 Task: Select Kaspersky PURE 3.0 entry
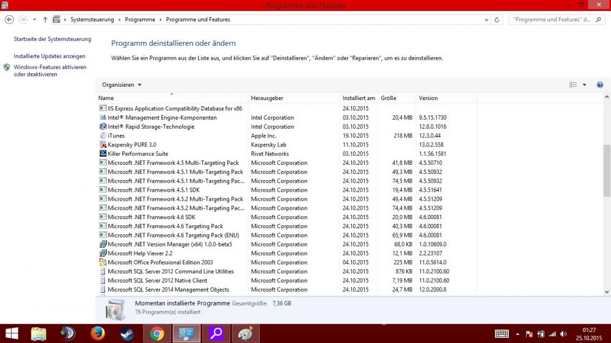tap(131, 145)
